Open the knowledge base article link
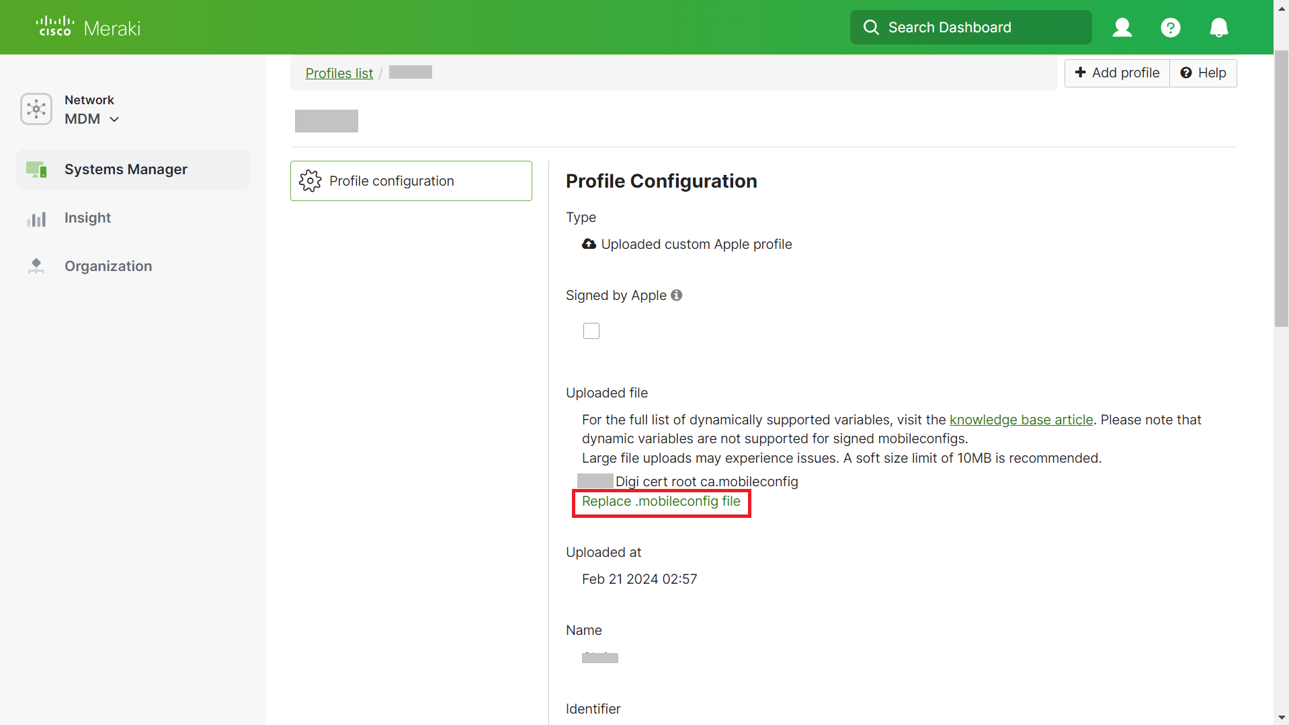This screenshot has height=725, width=1289. pyautogui.click(x=1021, y=420)
